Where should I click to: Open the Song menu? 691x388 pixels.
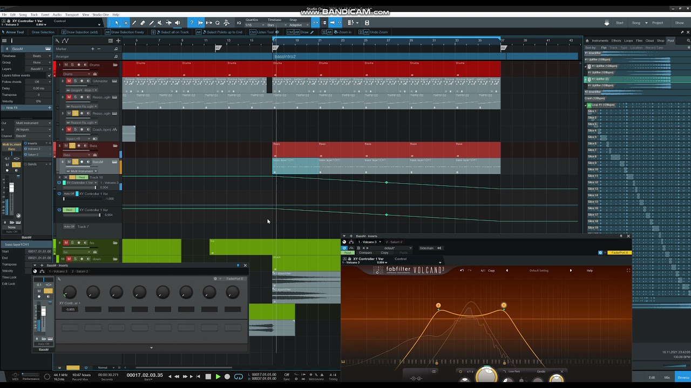(x=23, y=15)
